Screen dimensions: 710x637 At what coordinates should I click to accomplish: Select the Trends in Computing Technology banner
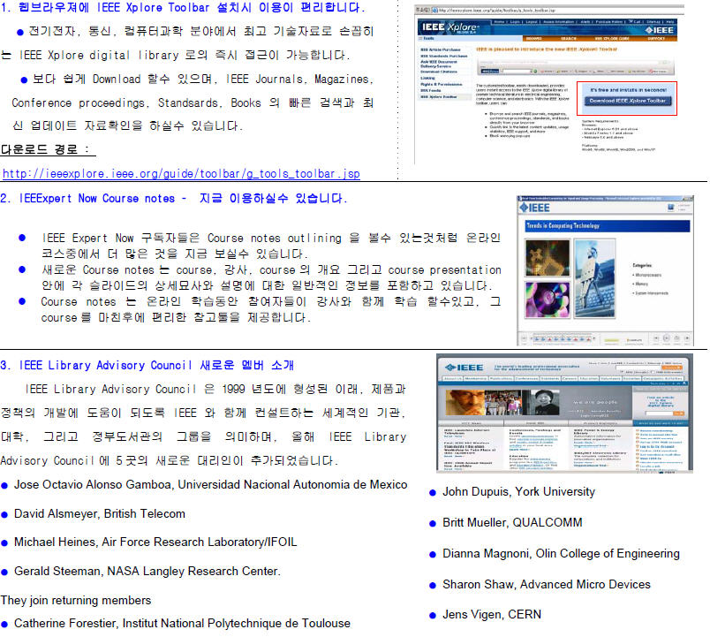click(608, 225)
